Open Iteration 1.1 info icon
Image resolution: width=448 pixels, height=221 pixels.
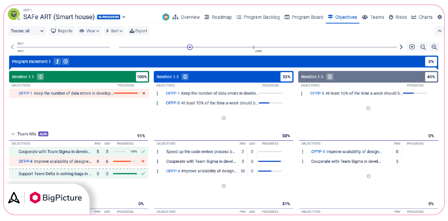[x=41, y=77]
